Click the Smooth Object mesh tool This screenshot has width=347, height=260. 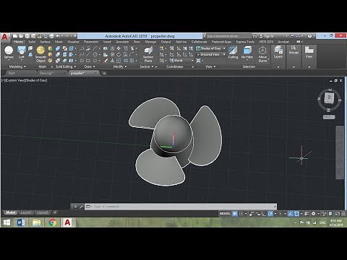[x=40, y=54]
